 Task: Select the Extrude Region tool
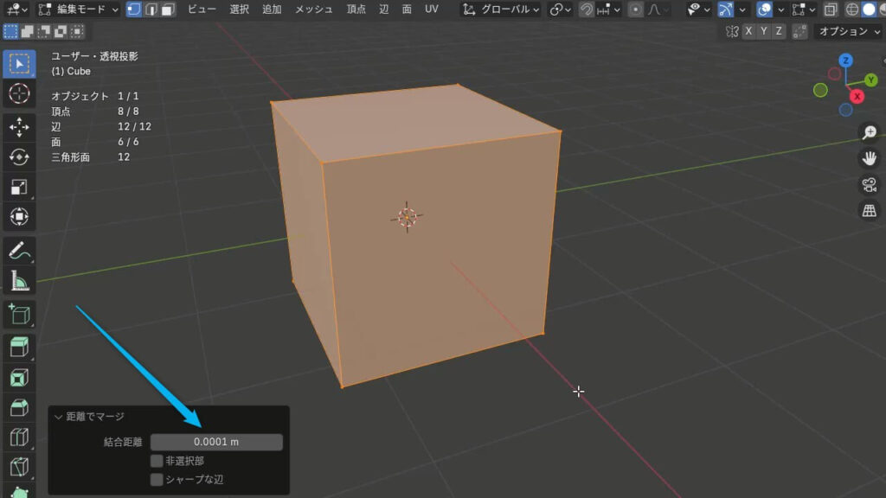(x=19, y=348)
